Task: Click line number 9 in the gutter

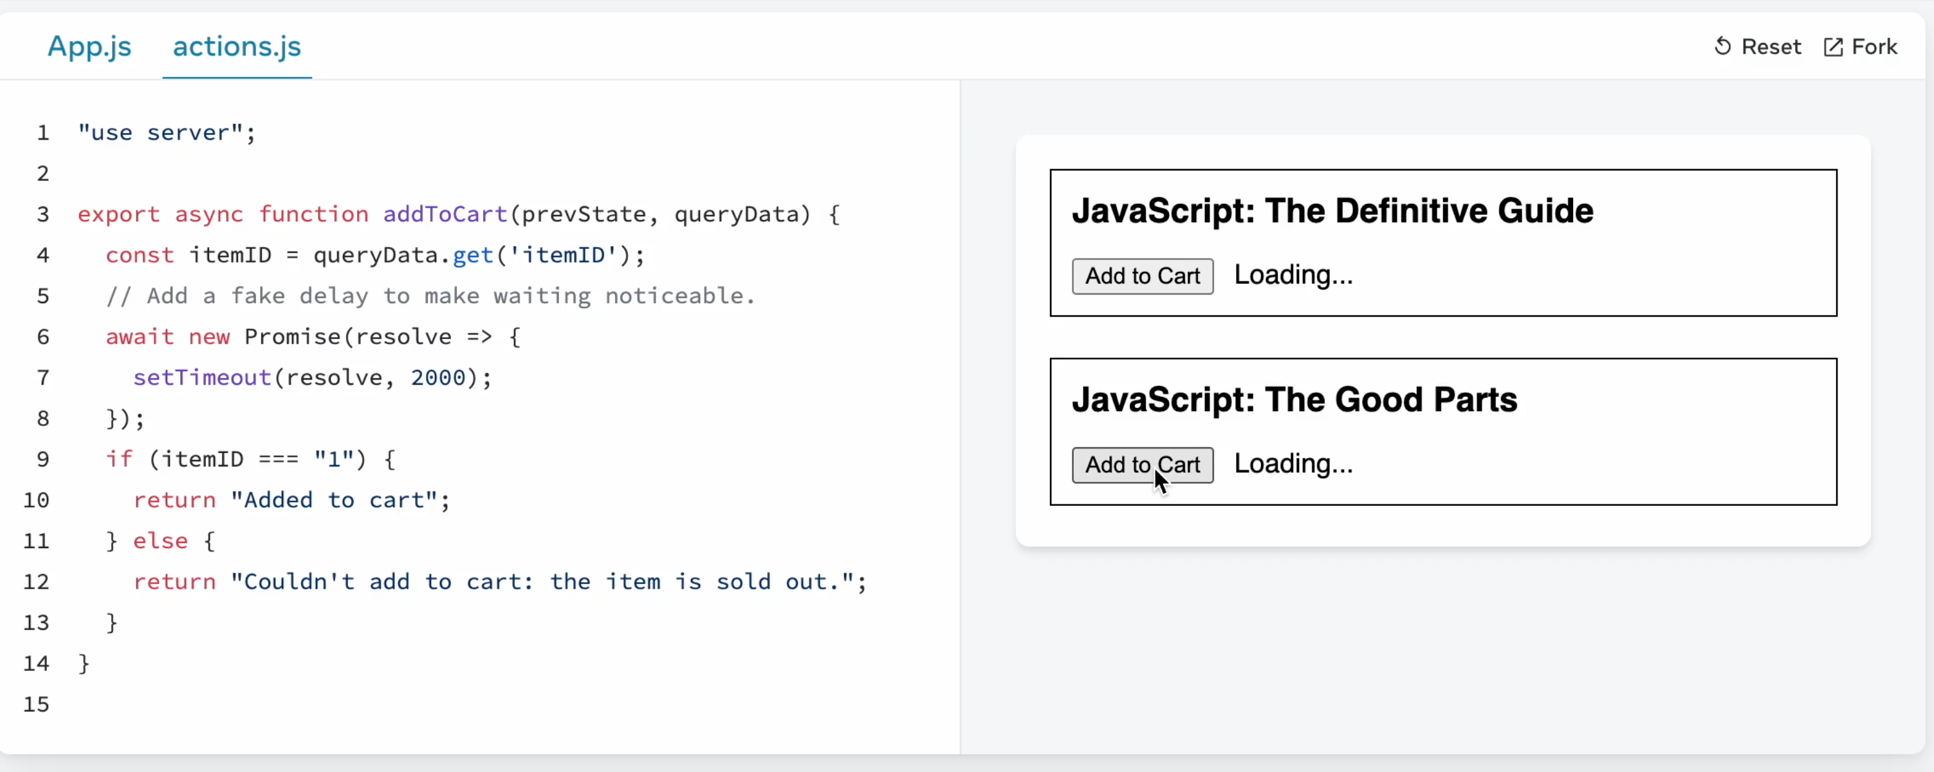Action: coord(43,459)
